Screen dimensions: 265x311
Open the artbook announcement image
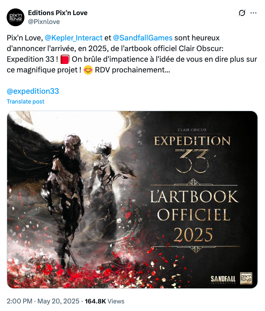tap(132, 199)
